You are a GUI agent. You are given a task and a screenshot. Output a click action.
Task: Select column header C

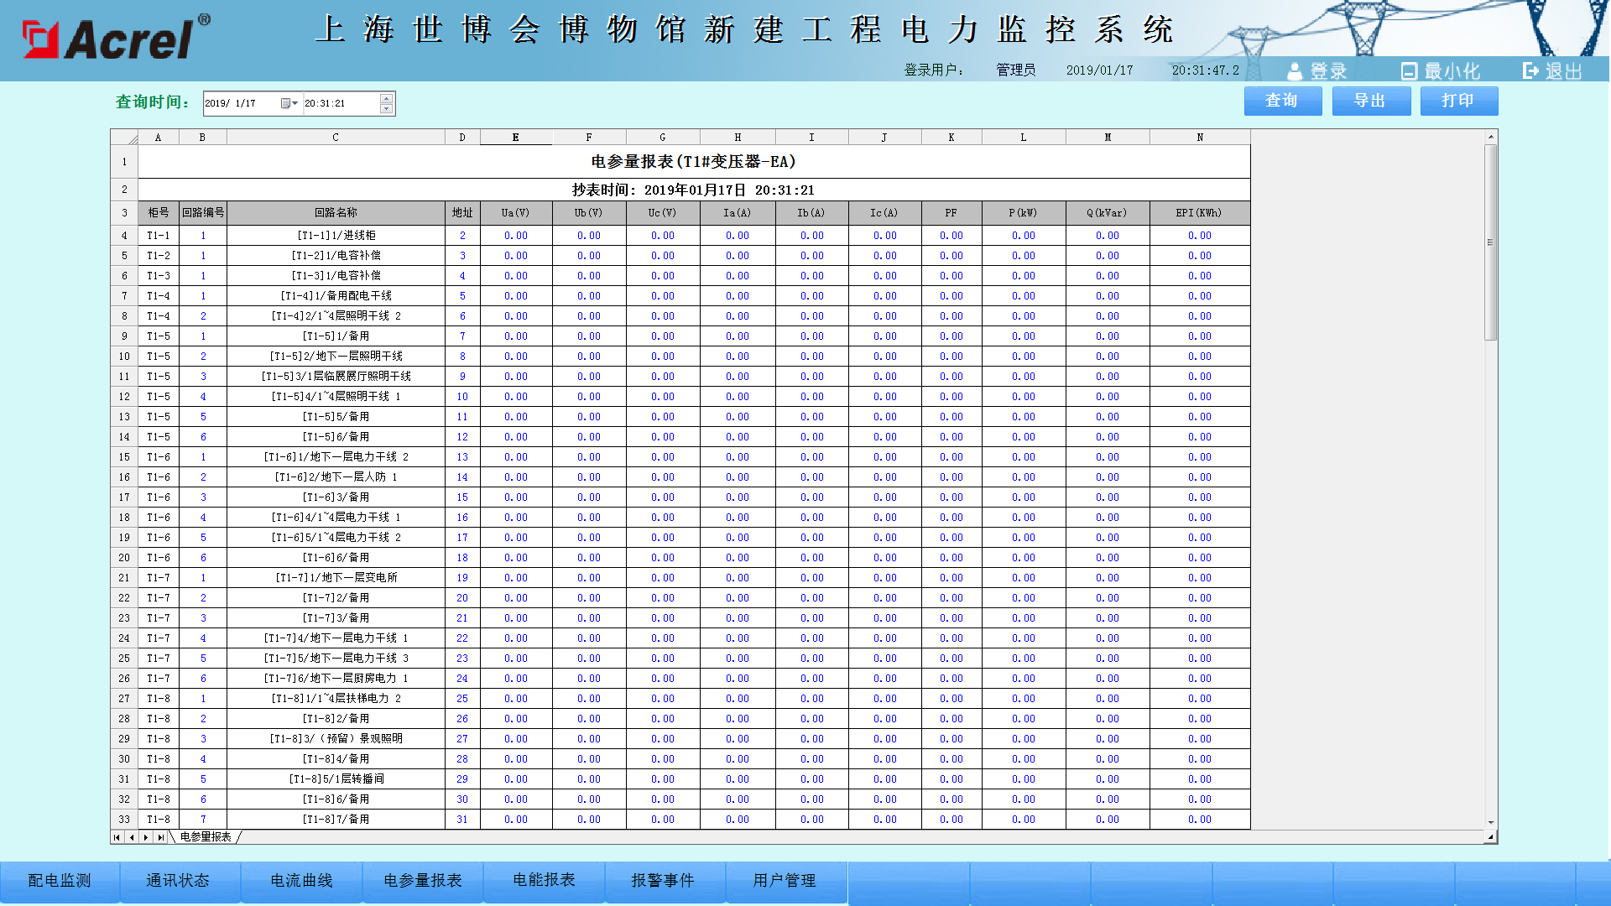pos(336,138)
